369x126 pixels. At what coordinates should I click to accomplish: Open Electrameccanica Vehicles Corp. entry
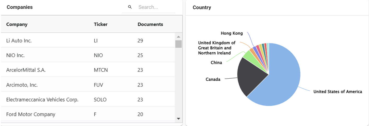42,100
